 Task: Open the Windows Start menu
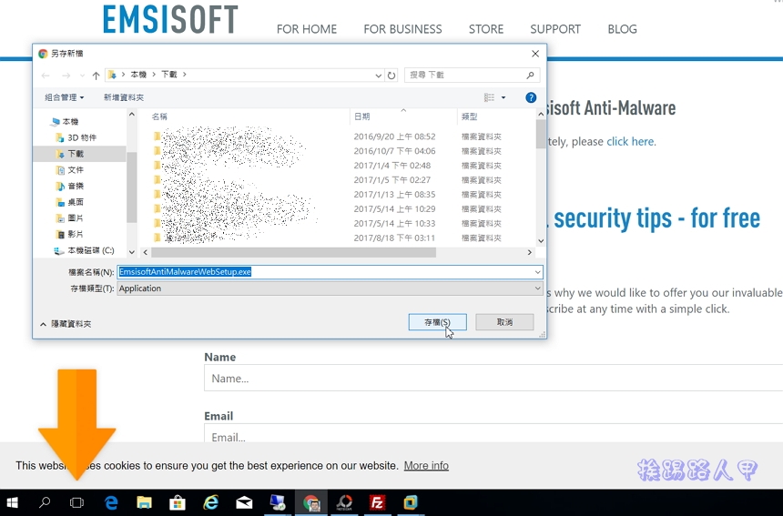pyautogui.click(x=12, y=502)
